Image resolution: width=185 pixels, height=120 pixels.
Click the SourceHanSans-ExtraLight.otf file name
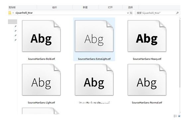coord(94,59)
